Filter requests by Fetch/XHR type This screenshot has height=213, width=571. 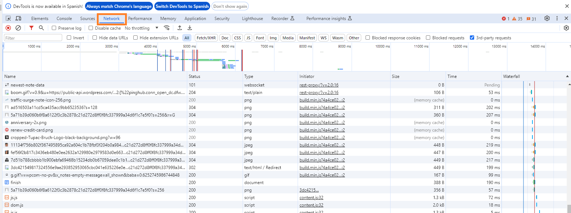pos(206,38)
